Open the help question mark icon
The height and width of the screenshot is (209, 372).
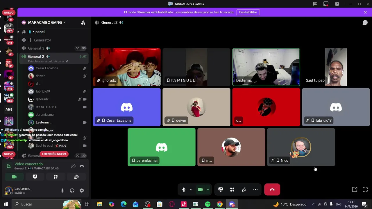click(x=337, y=4)
